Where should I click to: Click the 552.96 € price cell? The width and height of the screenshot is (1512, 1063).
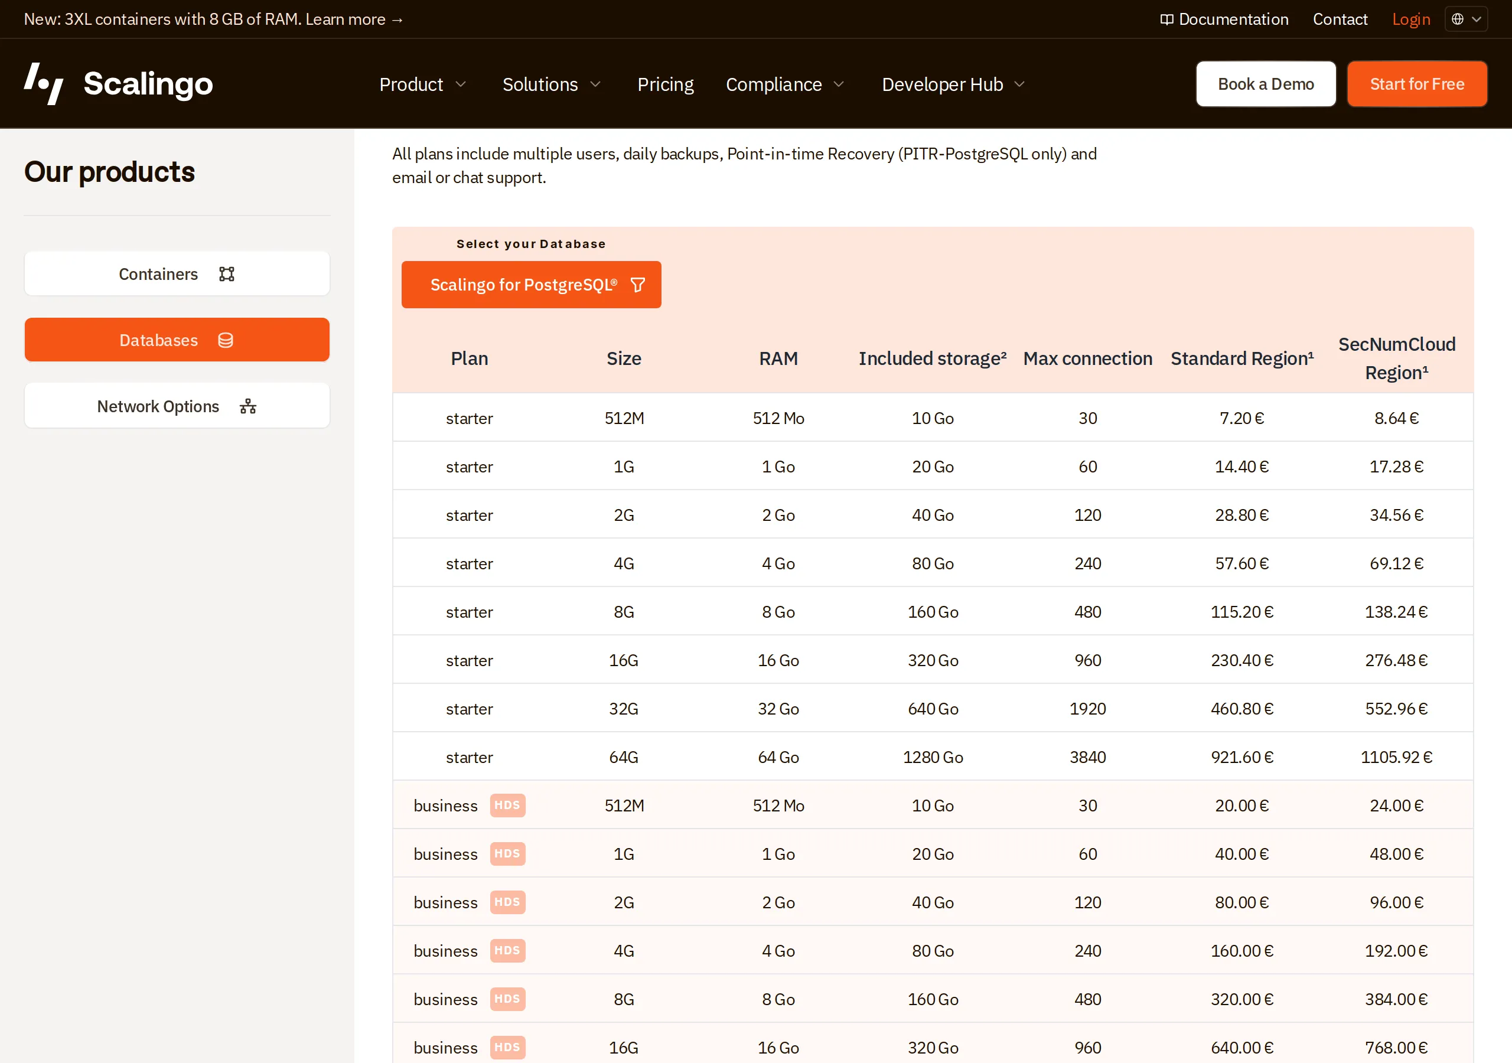point(1397,709)
